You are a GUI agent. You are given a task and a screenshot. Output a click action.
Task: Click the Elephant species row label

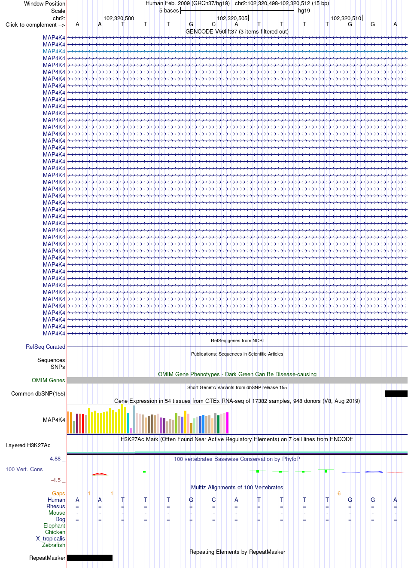[55, 525]
